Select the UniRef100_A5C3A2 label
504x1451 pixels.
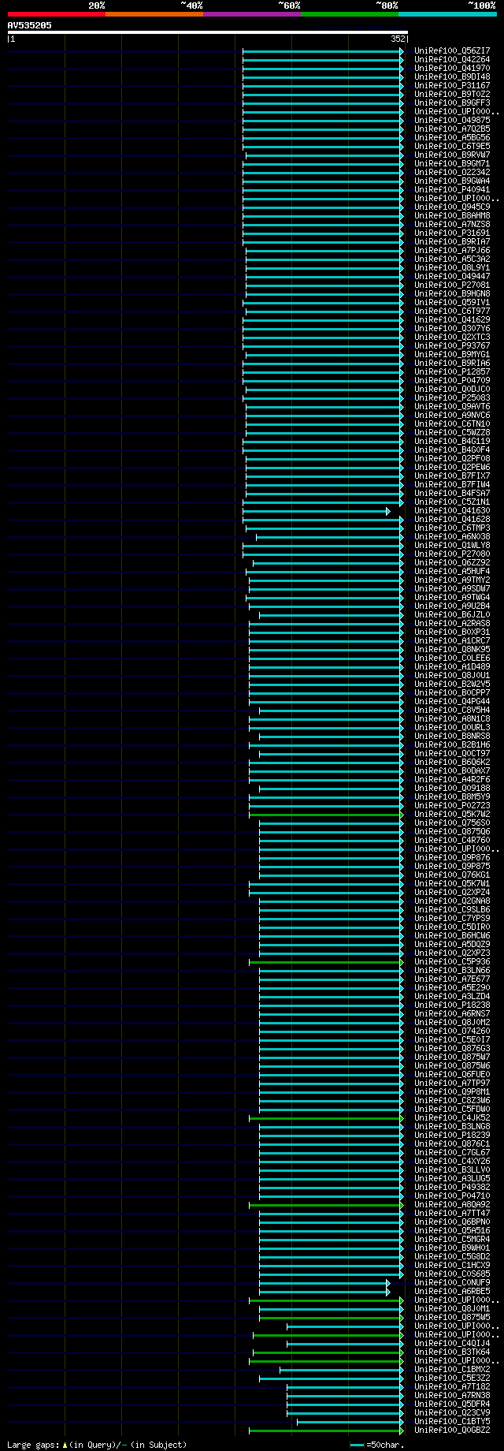click(452, 259)
